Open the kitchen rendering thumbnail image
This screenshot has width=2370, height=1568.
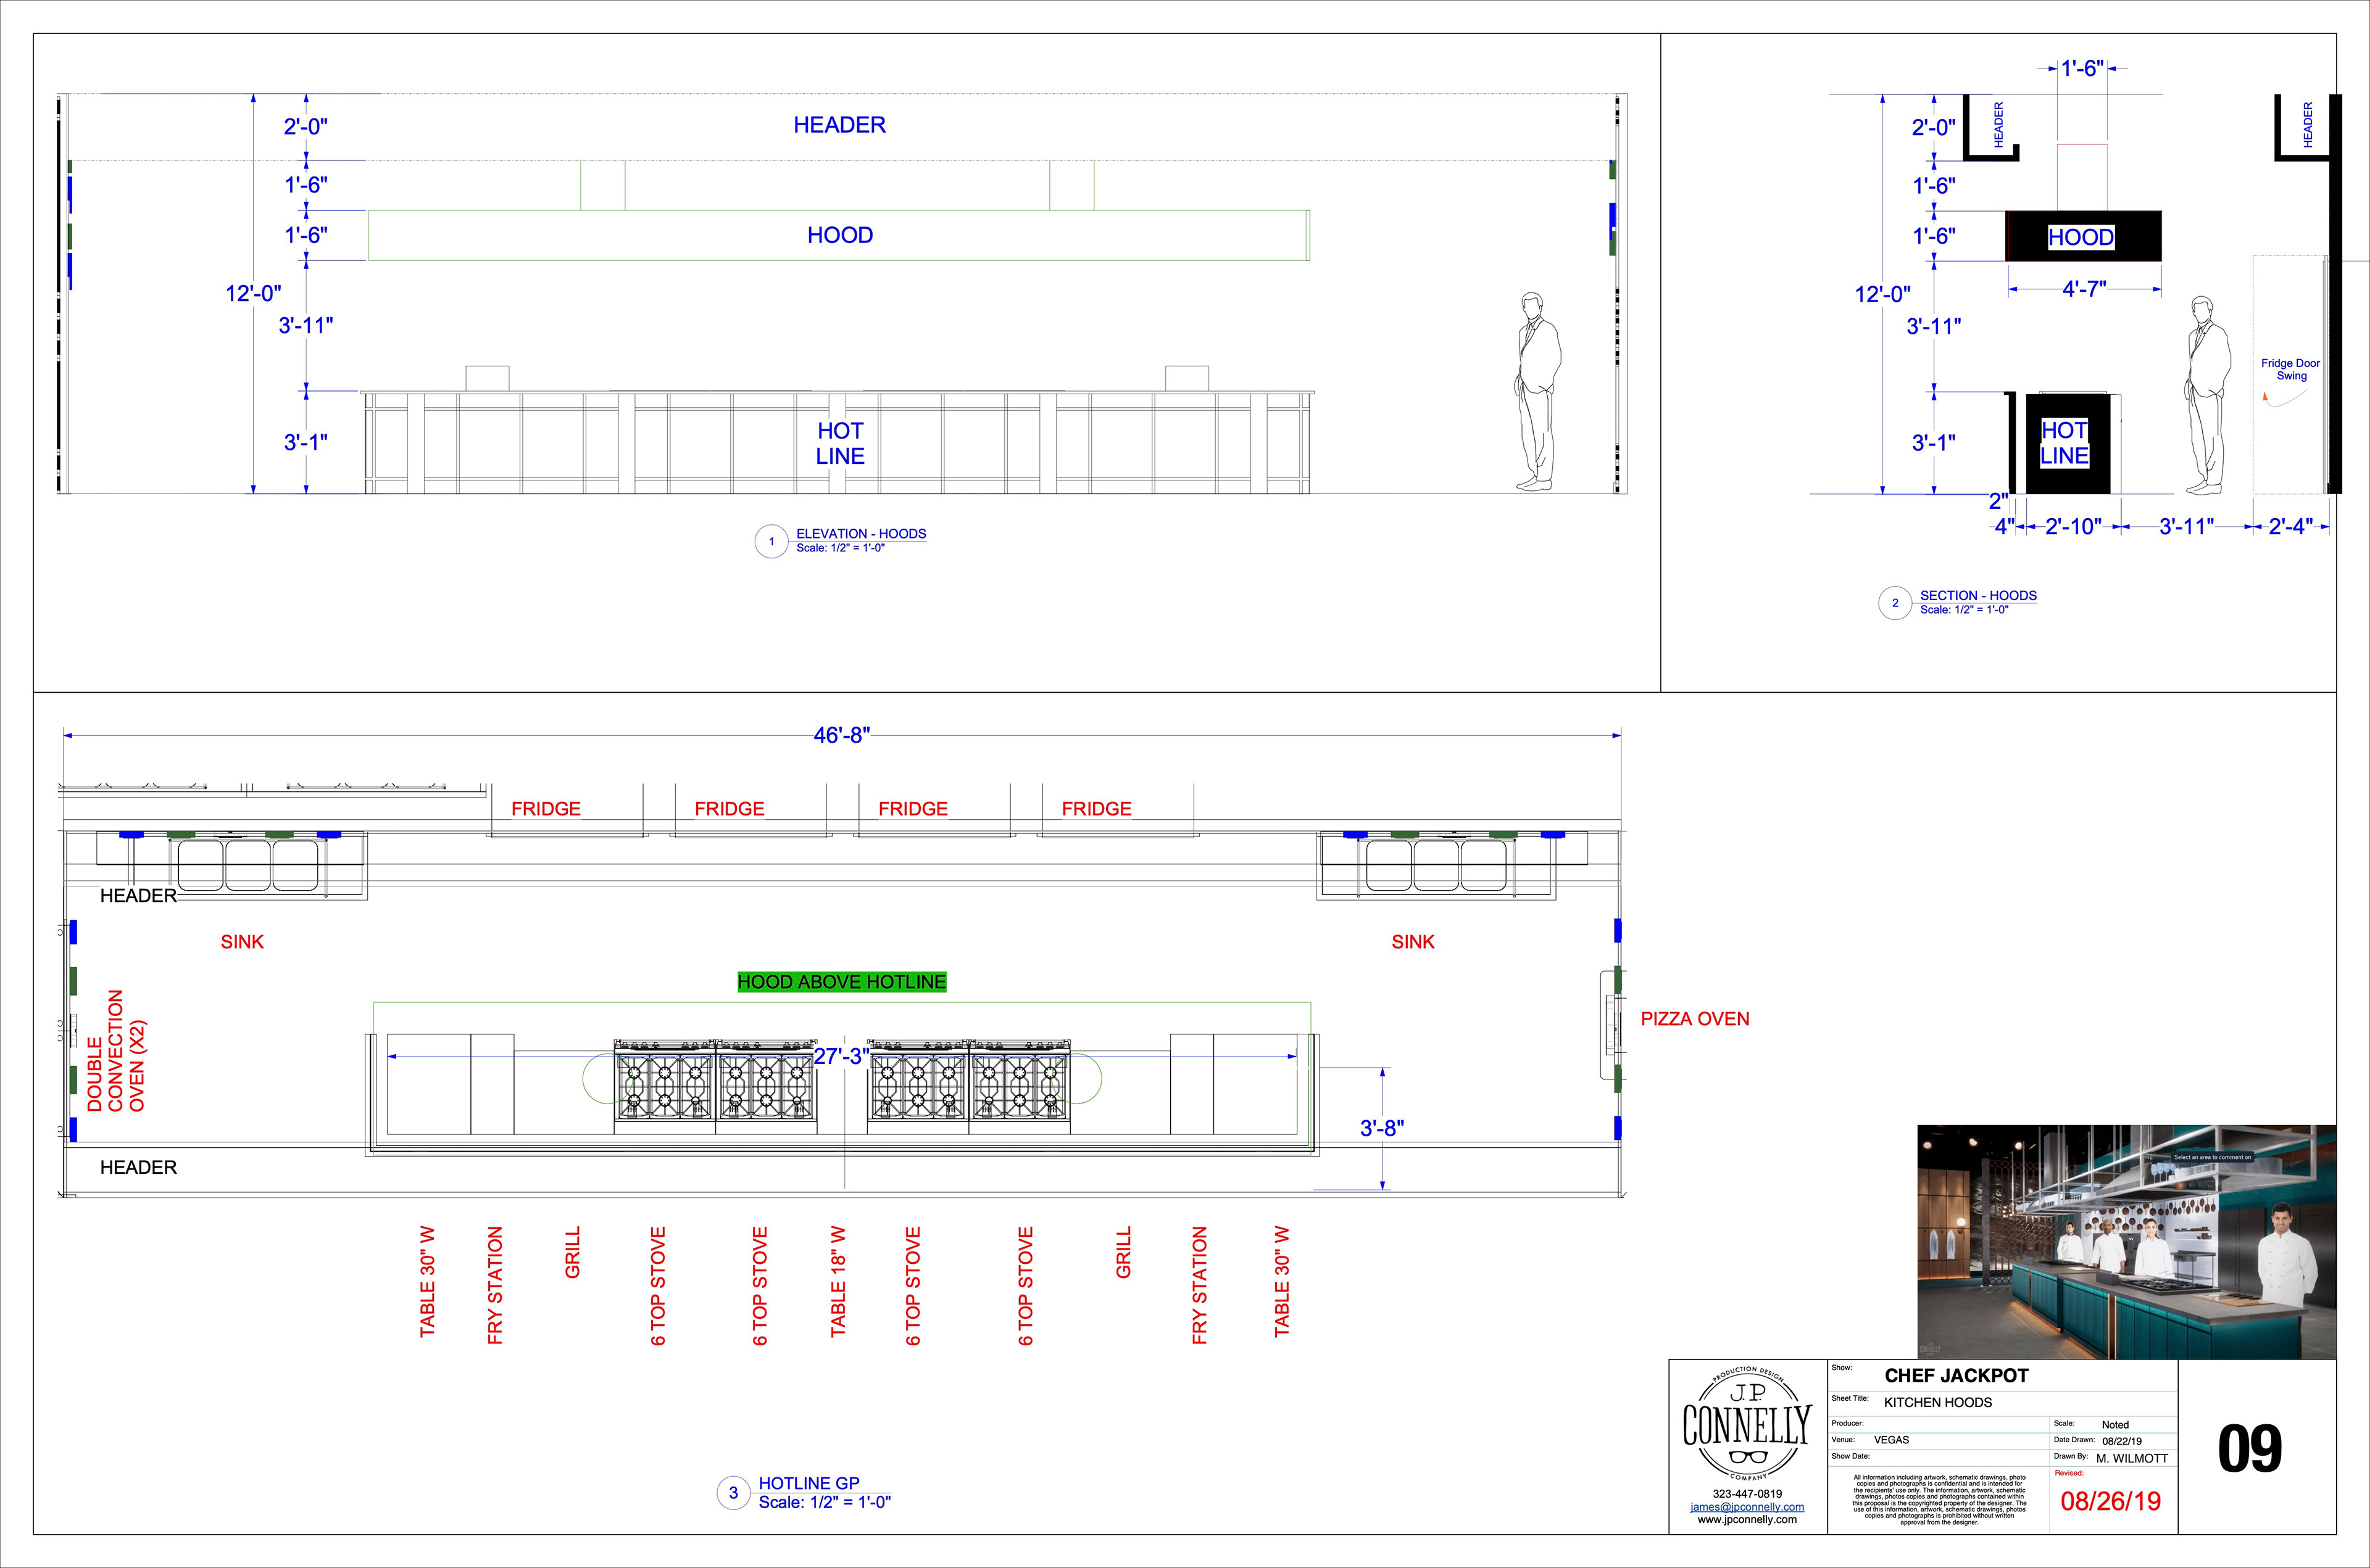click(x=2126, y=1241)
